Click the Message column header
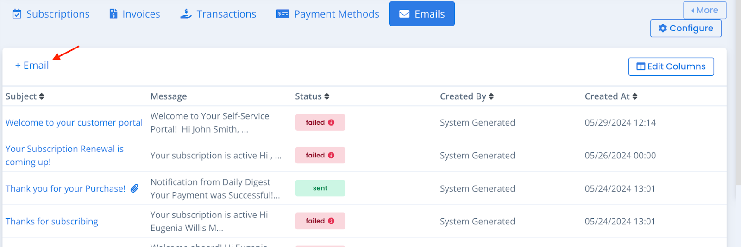741x247 pixels. pyautogui.click(x=169, y=96)
